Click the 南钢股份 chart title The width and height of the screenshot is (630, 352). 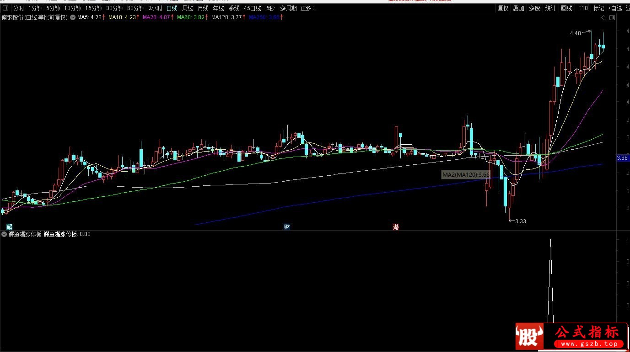(x=35, y=18)
